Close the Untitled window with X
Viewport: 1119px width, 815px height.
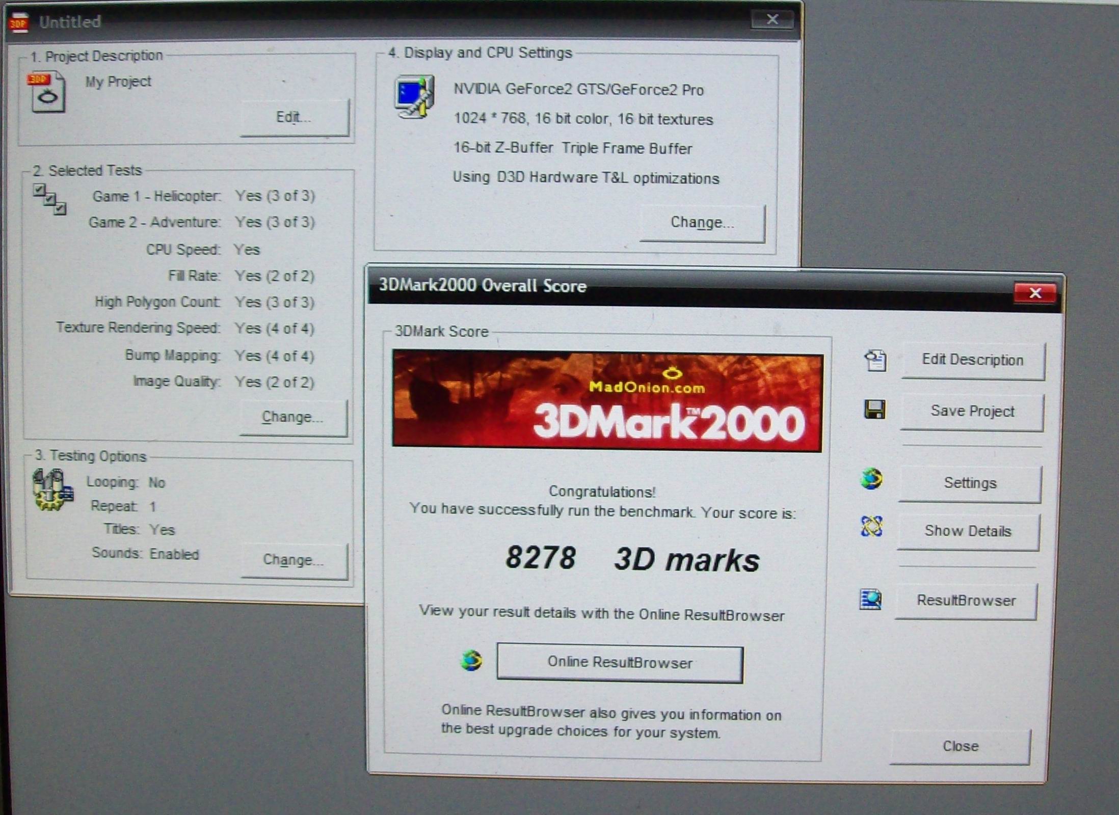pos(772,20)
